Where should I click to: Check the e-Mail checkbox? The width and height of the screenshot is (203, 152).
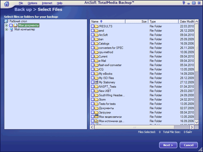(93, 61)
